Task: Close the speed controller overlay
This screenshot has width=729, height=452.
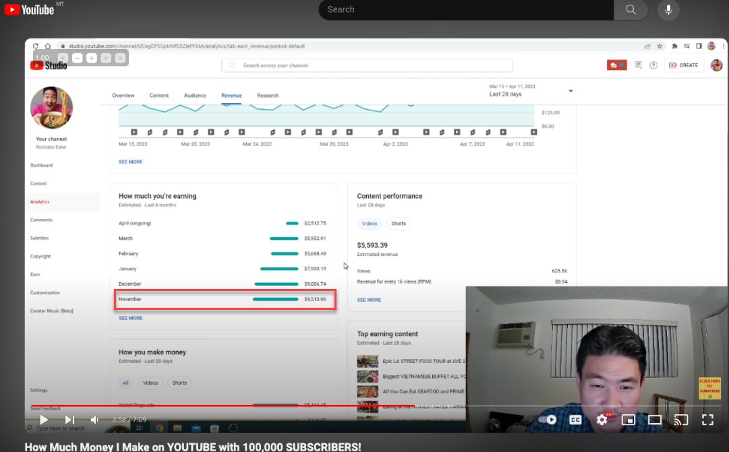Action: pos(120,58)
